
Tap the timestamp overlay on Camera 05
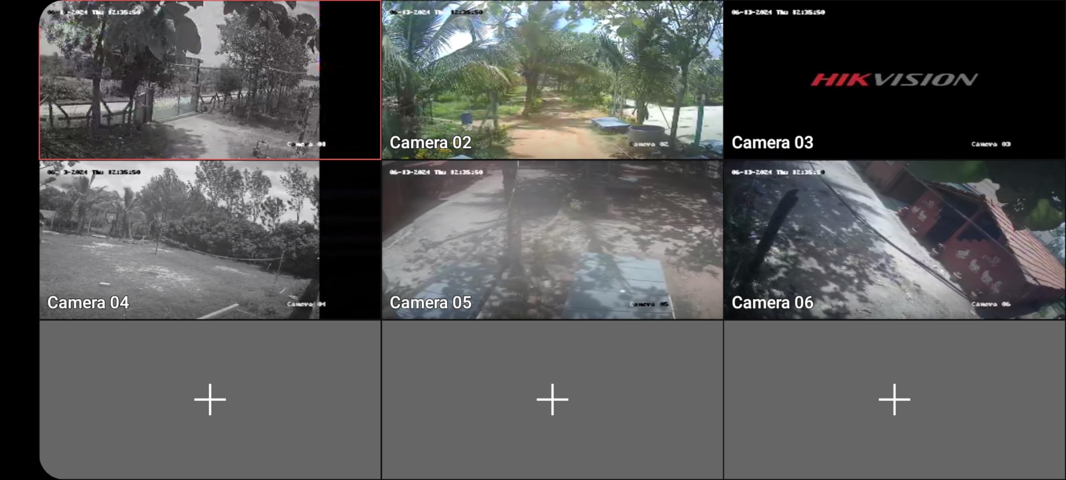pyautogui.click(x=436, y=172)
